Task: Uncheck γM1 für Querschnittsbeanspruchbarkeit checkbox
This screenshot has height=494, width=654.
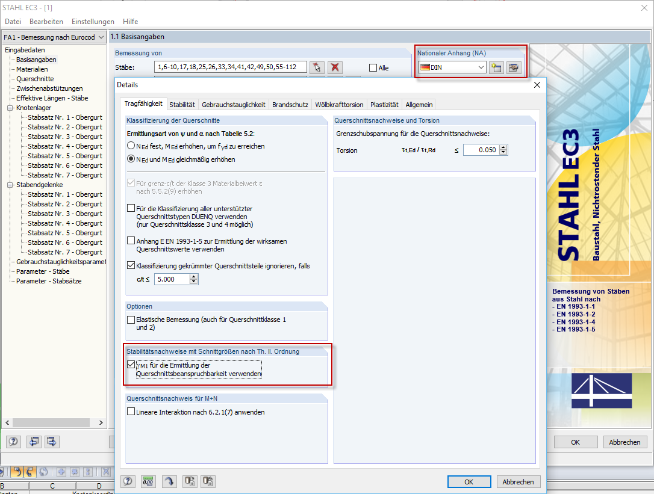Action: tap(131, 365)
